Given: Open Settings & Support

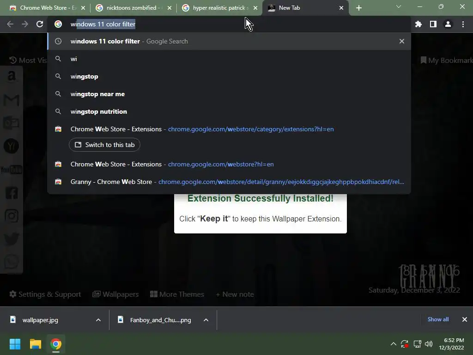Looking at the screenshot, I should click(x=45, y=294).
